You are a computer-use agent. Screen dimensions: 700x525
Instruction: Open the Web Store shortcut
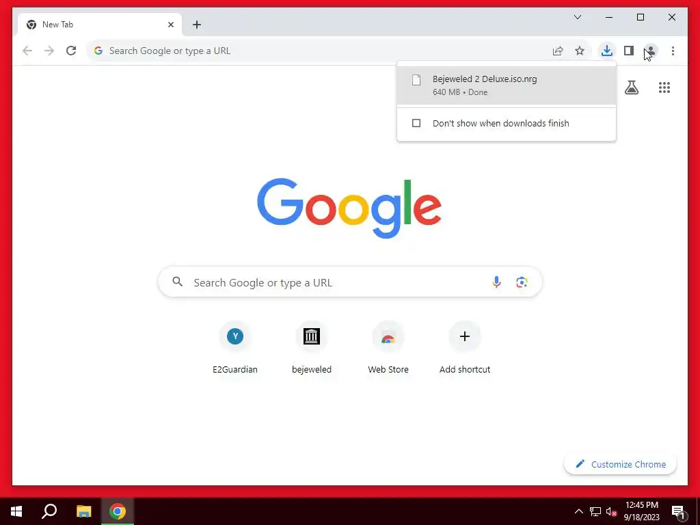(388, 348)
